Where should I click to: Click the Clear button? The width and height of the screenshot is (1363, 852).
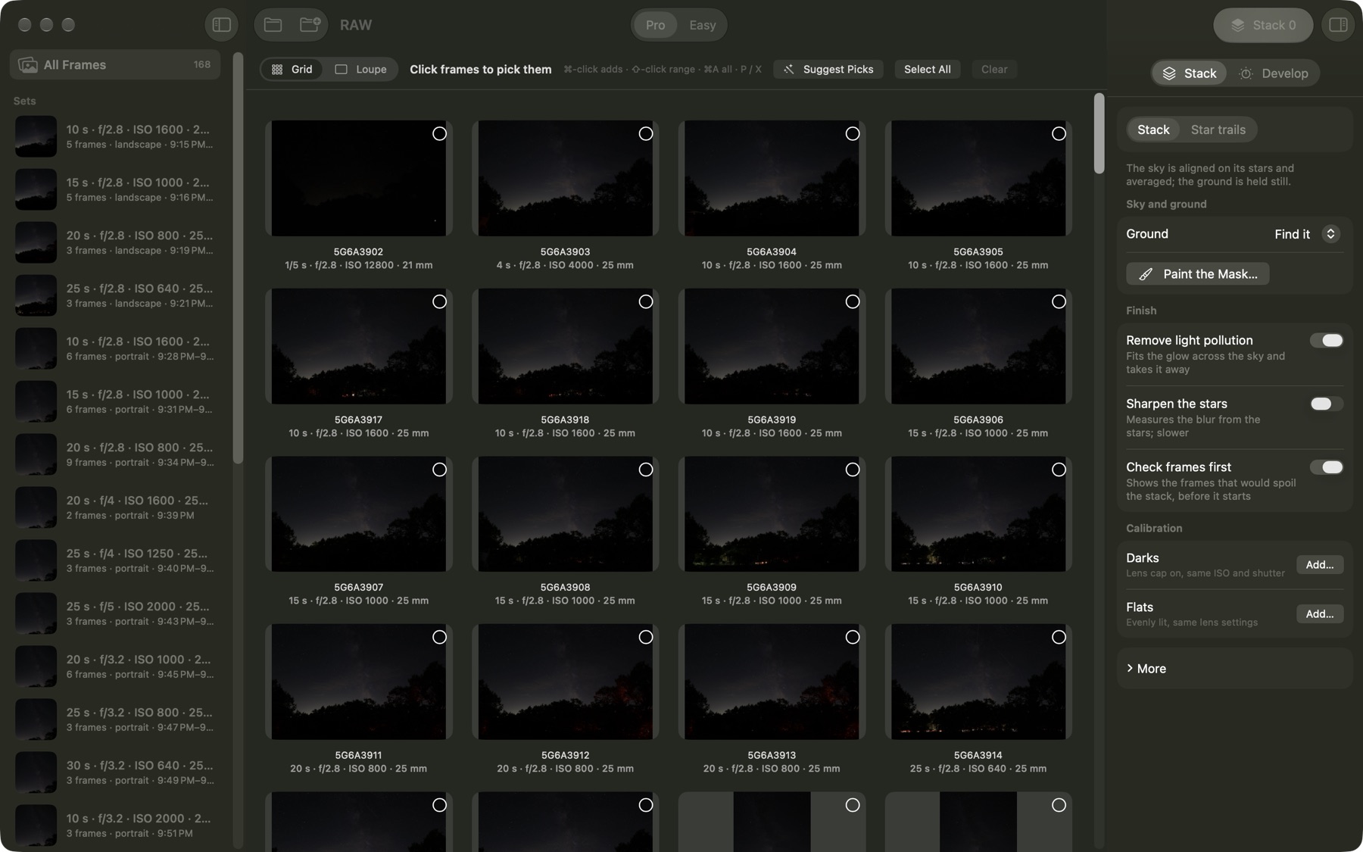point(994,69)
